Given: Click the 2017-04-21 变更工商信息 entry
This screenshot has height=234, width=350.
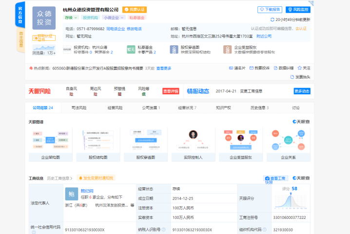Looking at the screenshot, I should (239, 91).
